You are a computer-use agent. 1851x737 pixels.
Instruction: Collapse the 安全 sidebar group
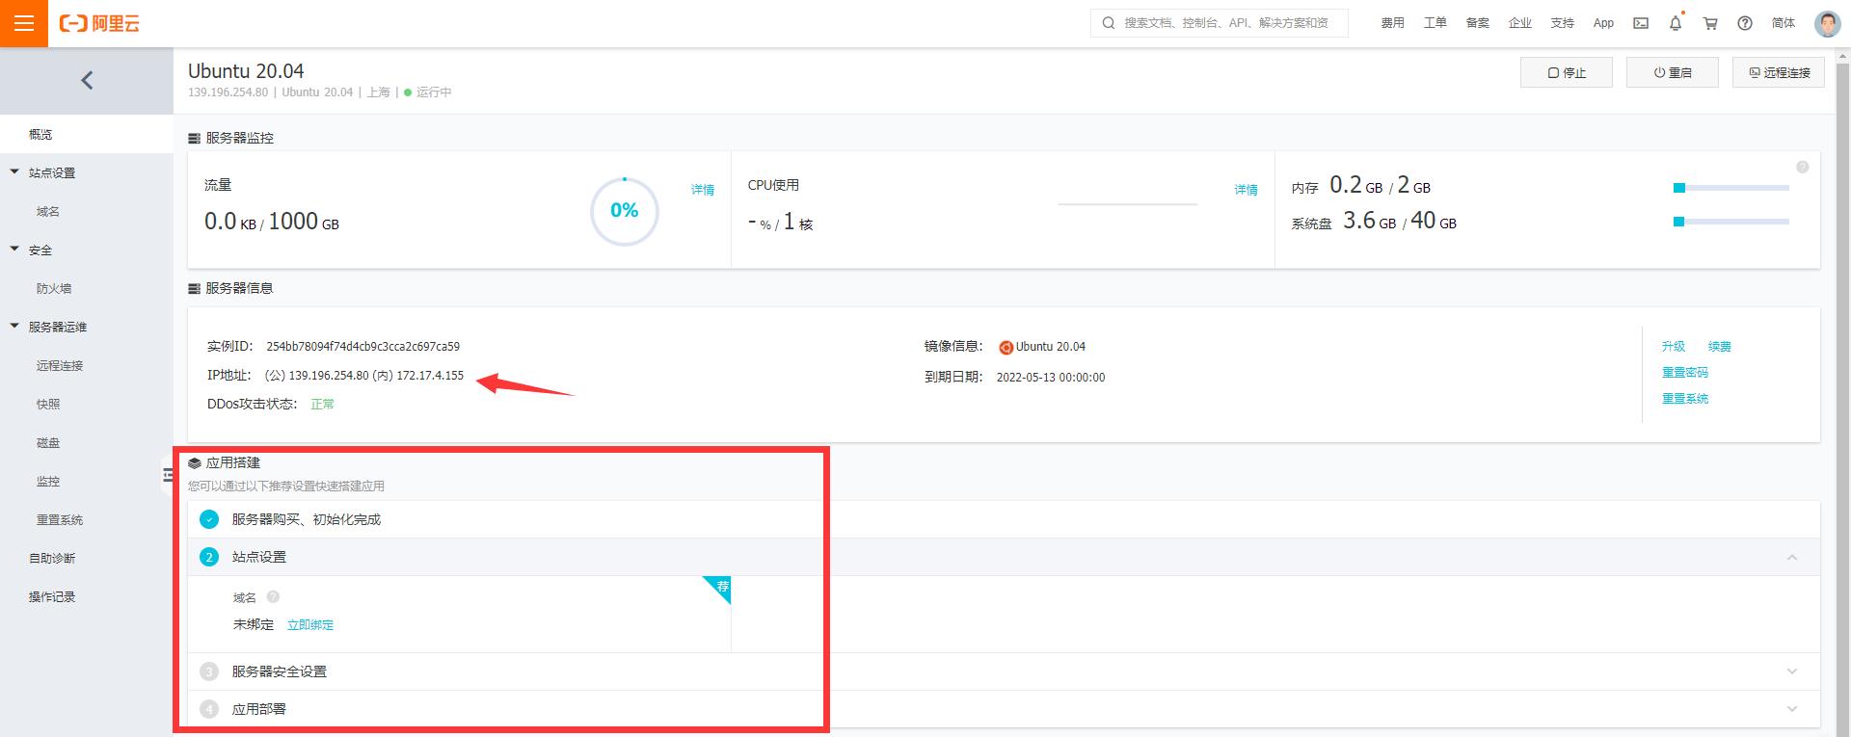[14, 249]
